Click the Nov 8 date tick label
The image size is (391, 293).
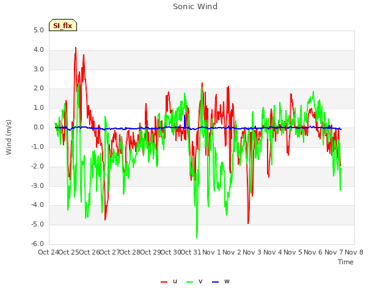[x=354, y=252]
